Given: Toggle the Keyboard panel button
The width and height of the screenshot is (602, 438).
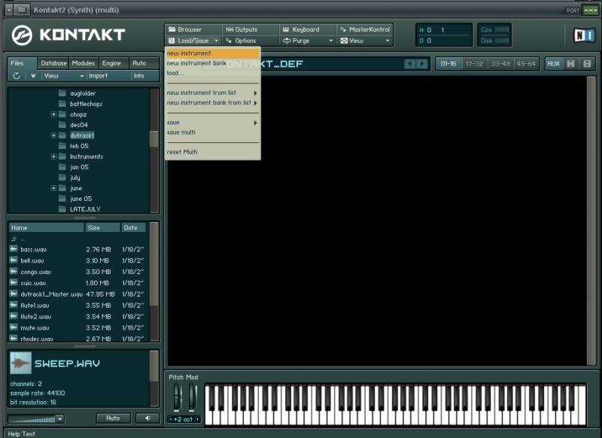Looking at the screenshot, I should click(309, 29).
